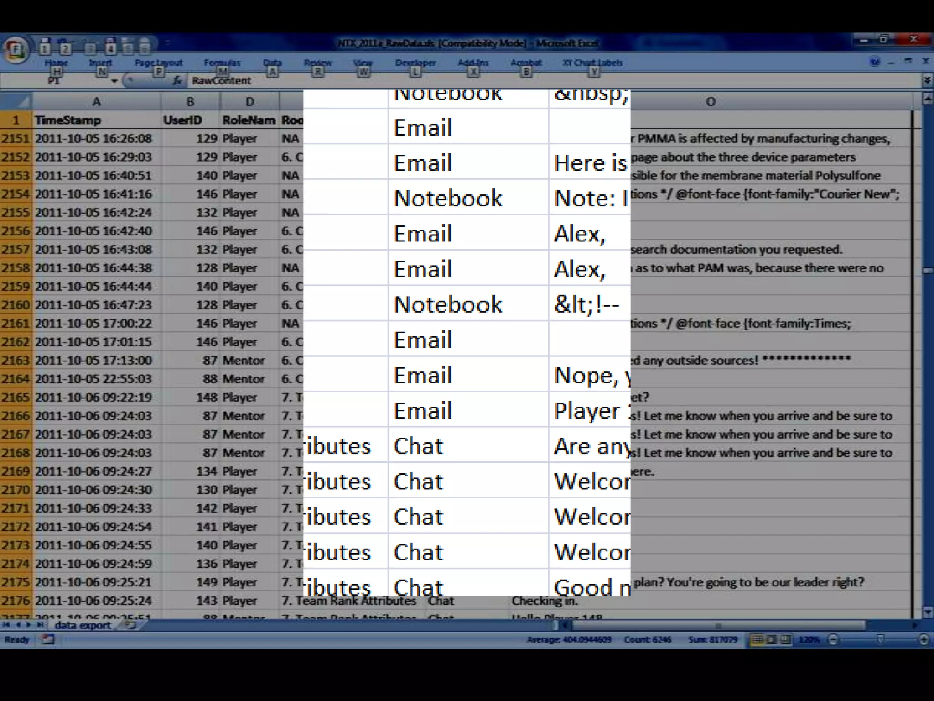The width and height of the screenshot is (934, 701).
Task: Switch to Page Break Preview icon
Action: (785, 639)
